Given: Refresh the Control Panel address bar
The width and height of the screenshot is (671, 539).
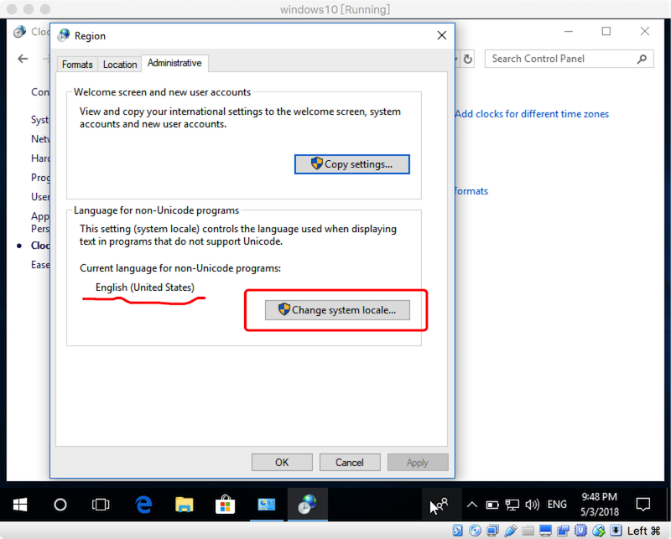Looking at the screenshot, I should click(x=468, y=59).
